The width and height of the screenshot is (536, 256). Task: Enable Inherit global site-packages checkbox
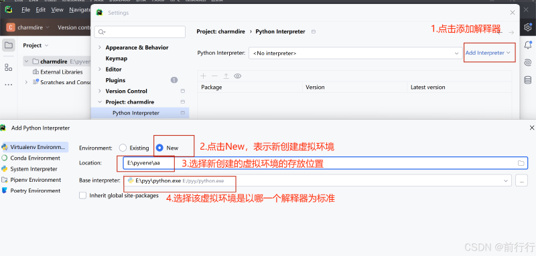(82, 196)
